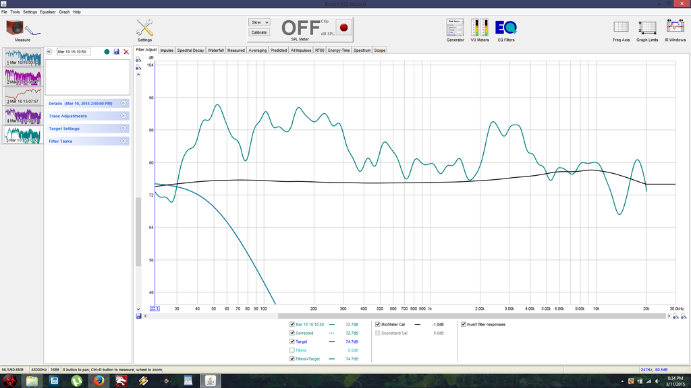Switch to the Spectral Decay tab
This screenshot has height=388, width=691.
190,50
